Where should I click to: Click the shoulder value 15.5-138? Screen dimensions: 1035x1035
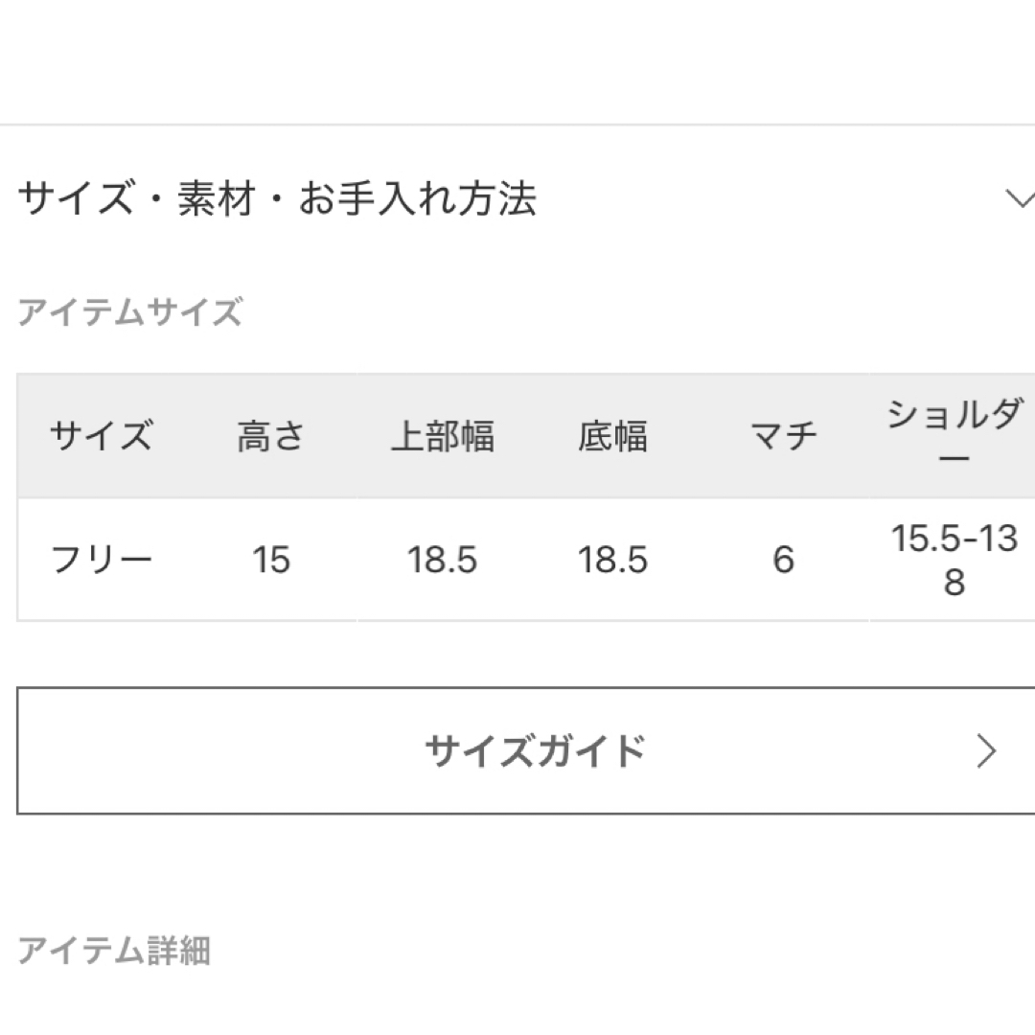pyautogui.click(x=954, y=560)
